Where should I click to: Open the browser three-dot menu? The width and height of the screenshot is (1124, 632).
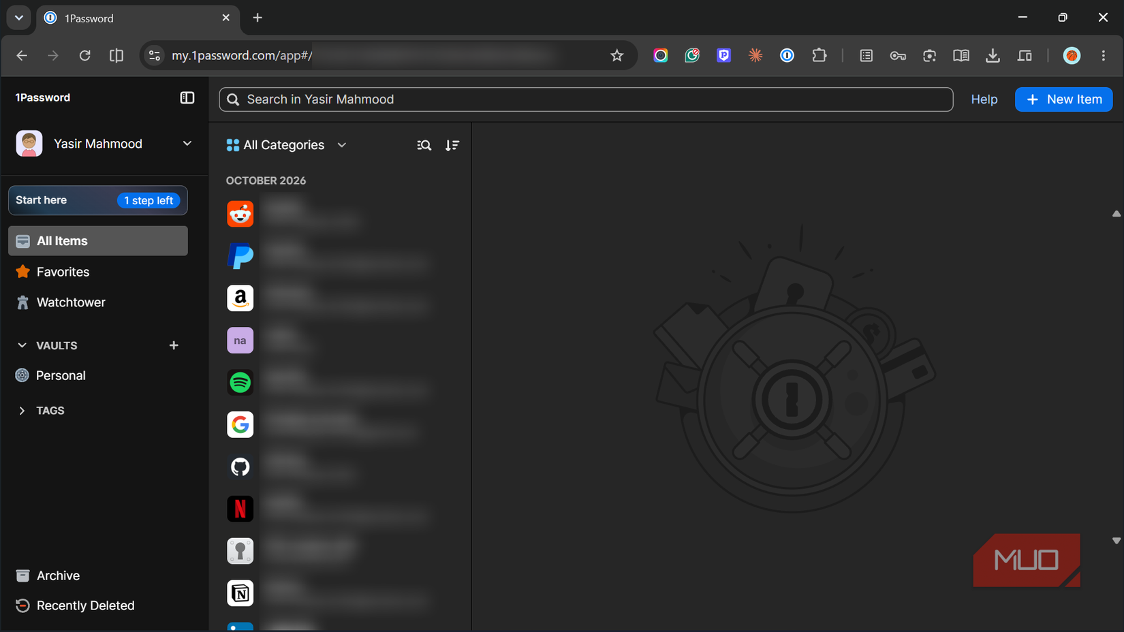click(x=1104, y=56)
